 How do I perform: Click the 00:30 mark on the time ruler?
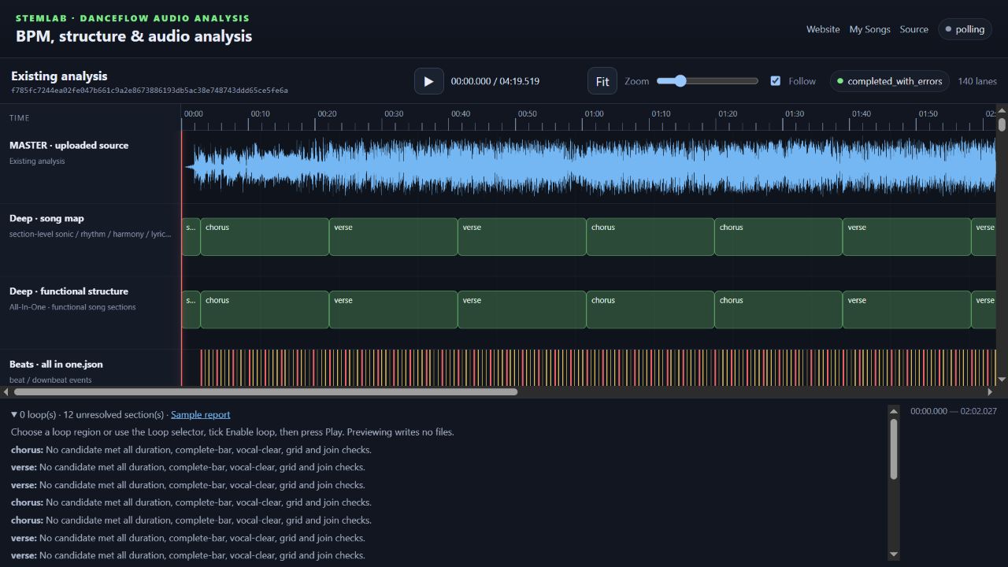pyautogui.click(x=394, y=114)
